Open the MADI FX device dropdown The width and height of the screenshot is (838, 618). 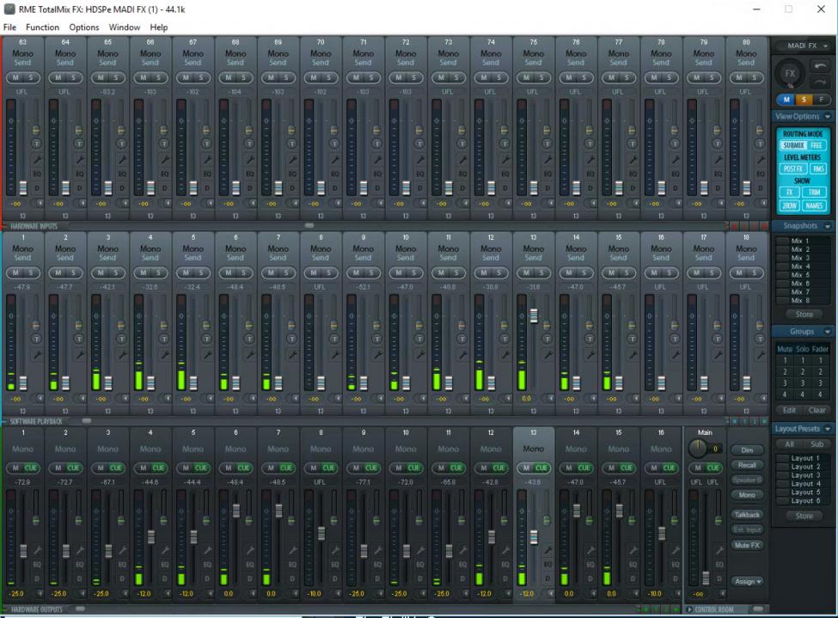click(x=803, y=46)
